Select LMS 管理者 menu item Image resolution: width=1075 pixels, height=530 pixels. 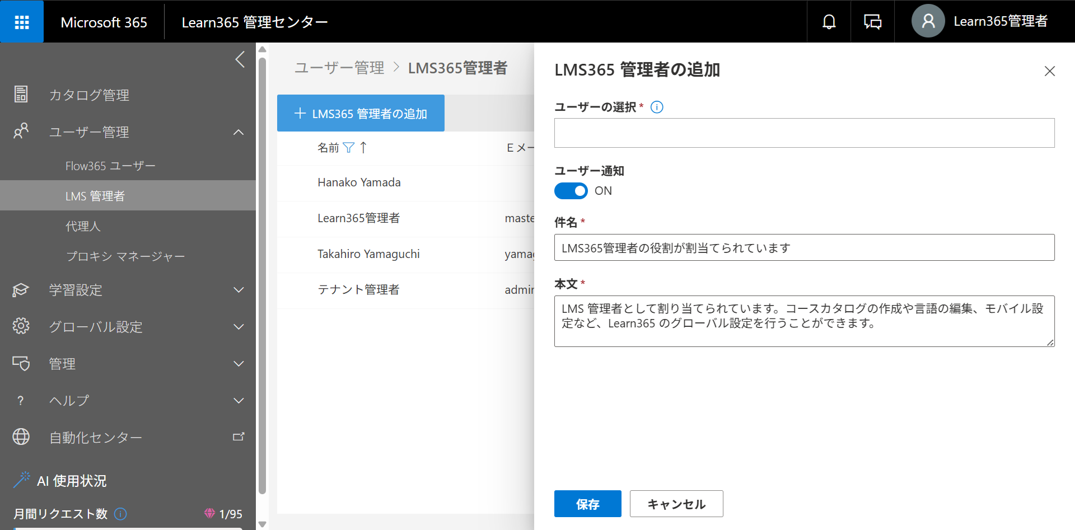[x=128, y=196]
